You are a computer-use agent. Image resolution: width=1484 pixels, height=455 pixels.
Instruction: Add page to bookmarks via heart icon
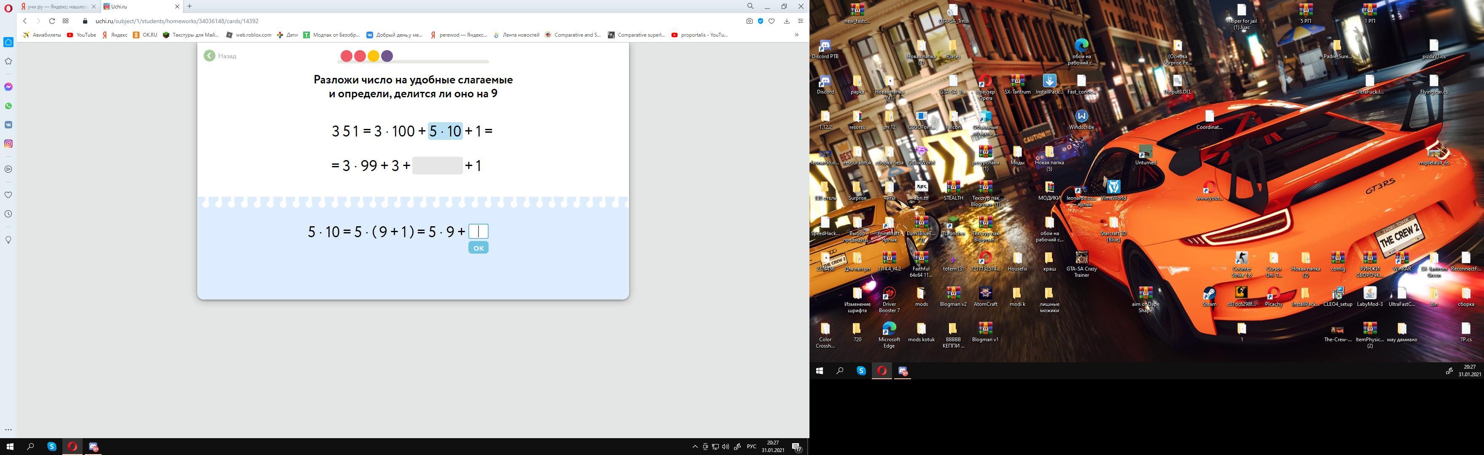coord(772,21)
